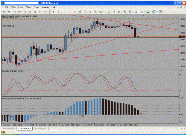The height and width of the screenshot is (135, 187).
Task: Switch to H1 timeframe
Action: point(25,12)
